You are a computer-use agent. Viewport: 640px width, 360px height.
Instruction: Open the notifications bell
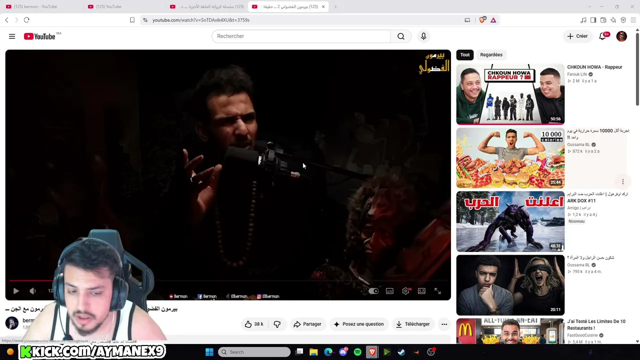pos(603,36)
